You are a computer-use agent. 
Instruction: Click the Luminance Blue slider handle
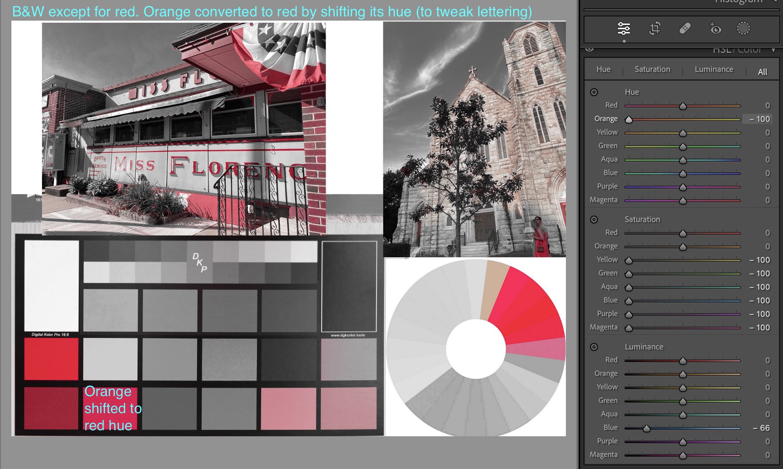[647, 428]
